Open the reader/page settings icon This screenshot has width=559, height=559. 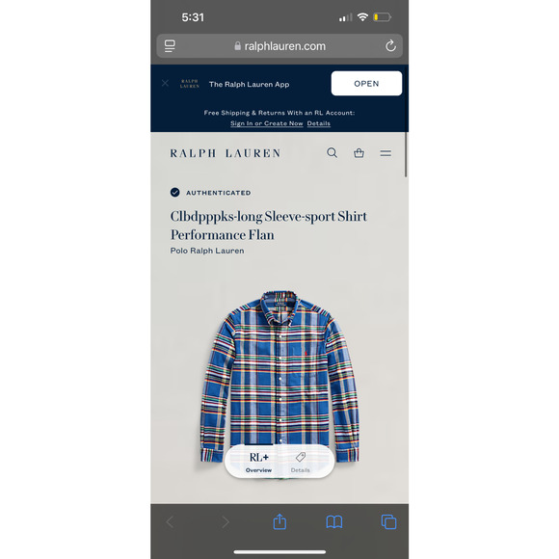click(170, 46)
